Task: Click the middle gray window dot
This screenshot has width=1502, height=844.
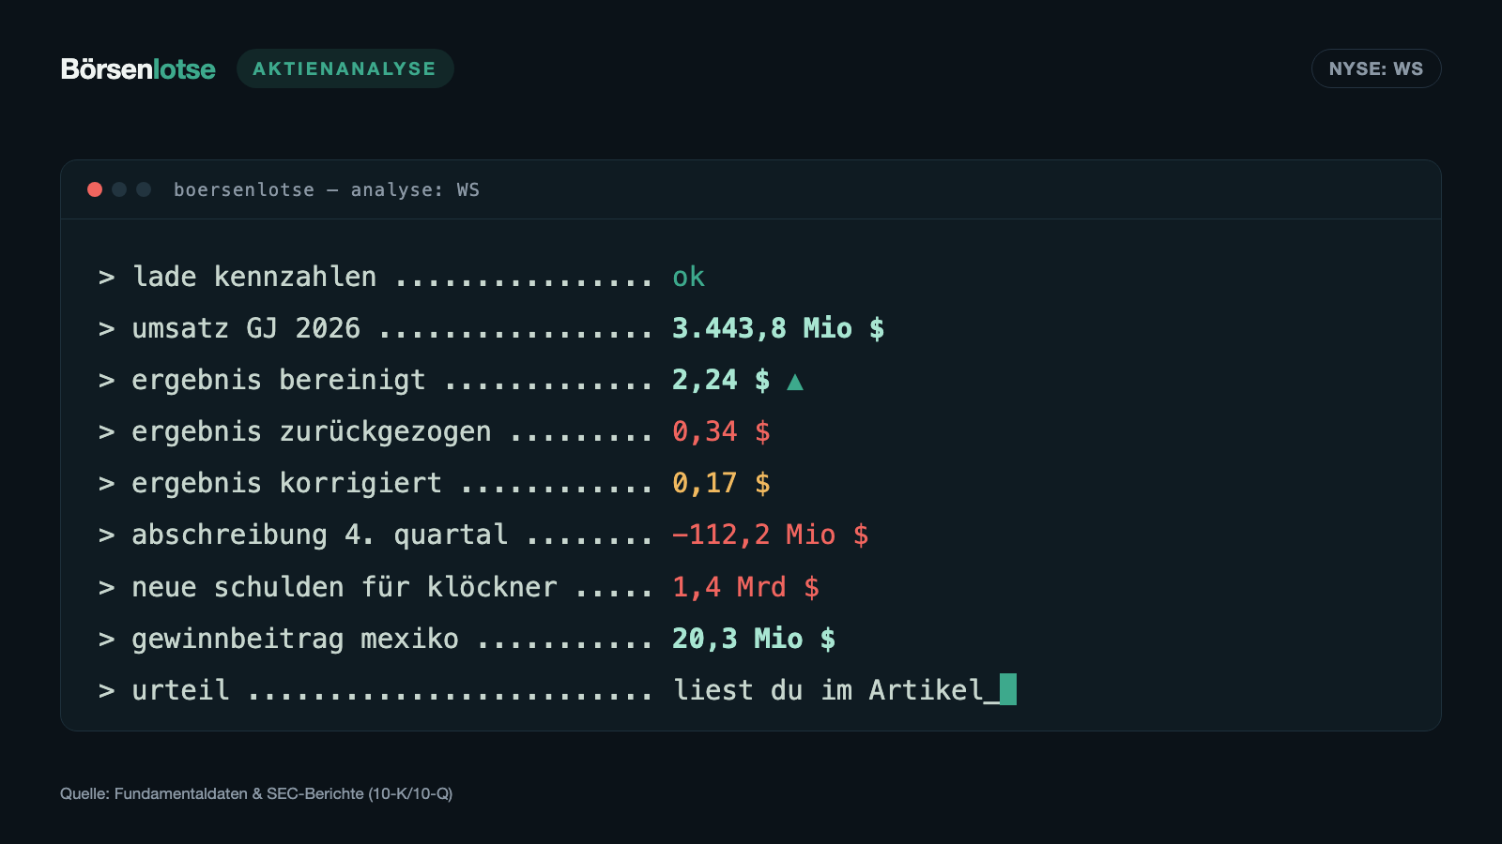Action: point(119,189)
